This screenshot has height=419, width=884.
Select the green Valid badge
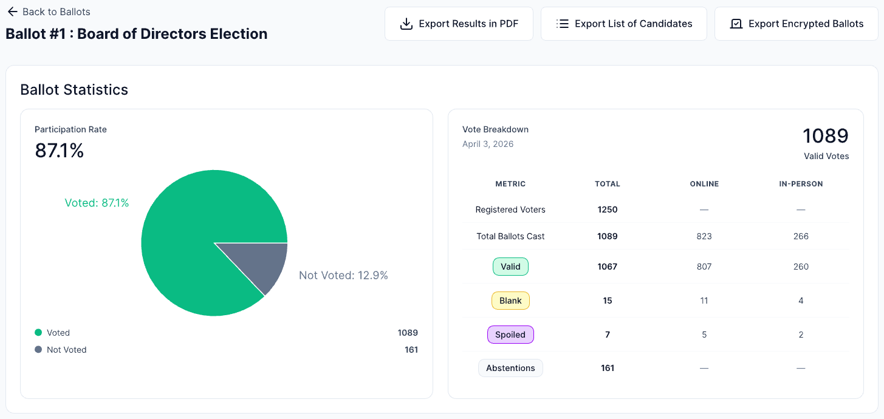(x=510, y=267)
